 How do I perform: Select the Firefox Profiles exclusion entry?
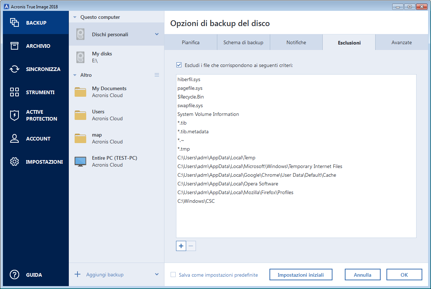296,192
